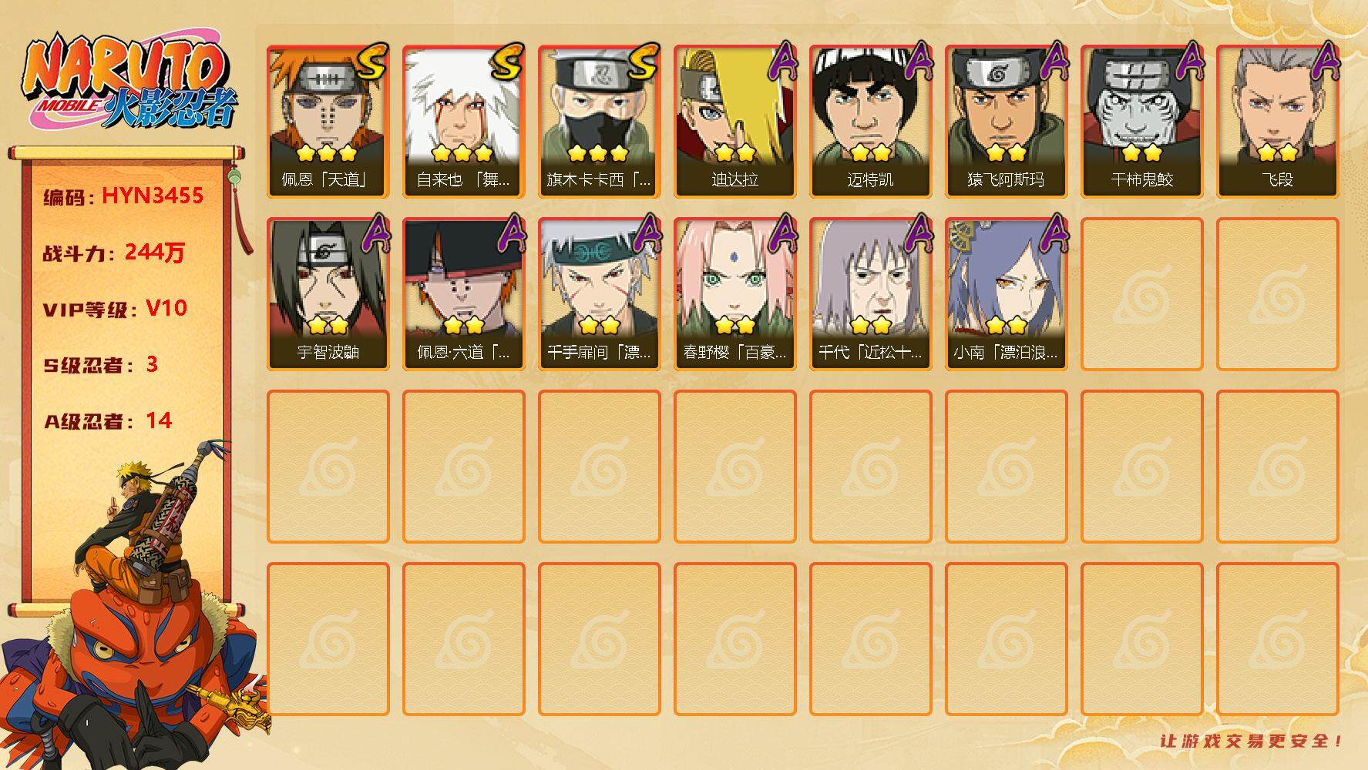Click the 宇智波鼬 ninja card

328,294
